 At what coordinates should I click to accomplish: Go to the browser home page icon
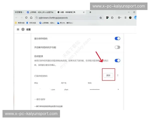coord(31,17)
